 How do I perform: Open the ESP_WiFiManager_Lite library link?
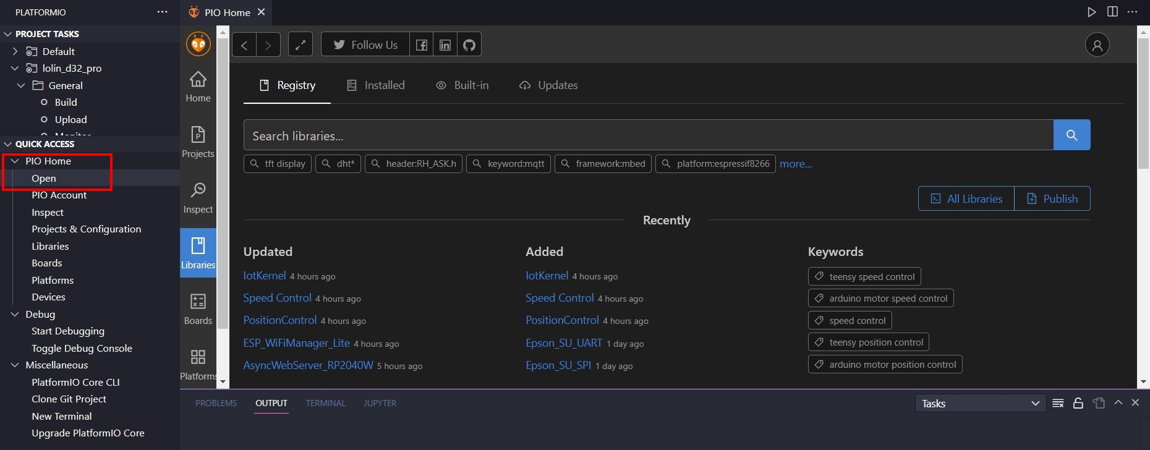click(297, 343)
